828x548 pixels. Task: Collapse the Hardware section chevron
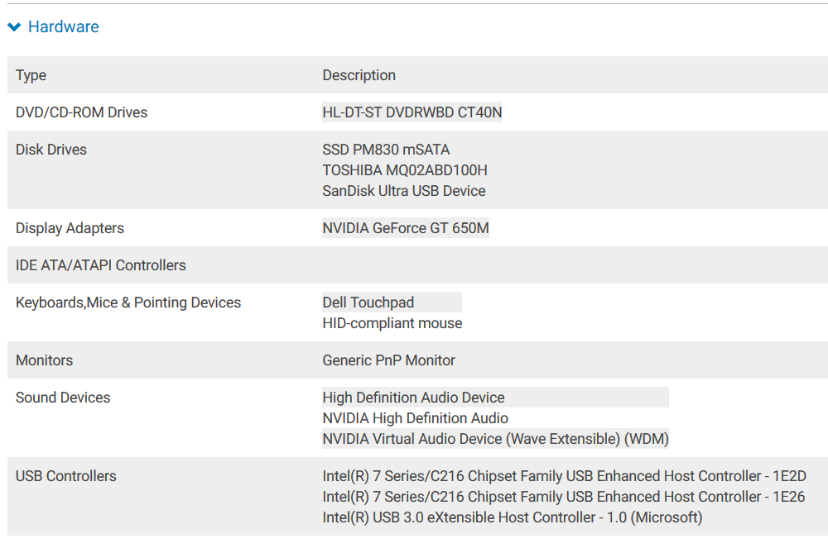(14, 27)
